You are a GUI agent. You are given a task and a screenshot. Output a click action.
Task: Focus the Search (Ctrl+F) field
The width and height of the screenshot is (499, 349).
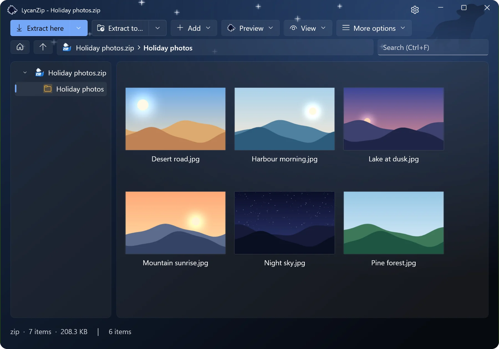click(433, 47)
